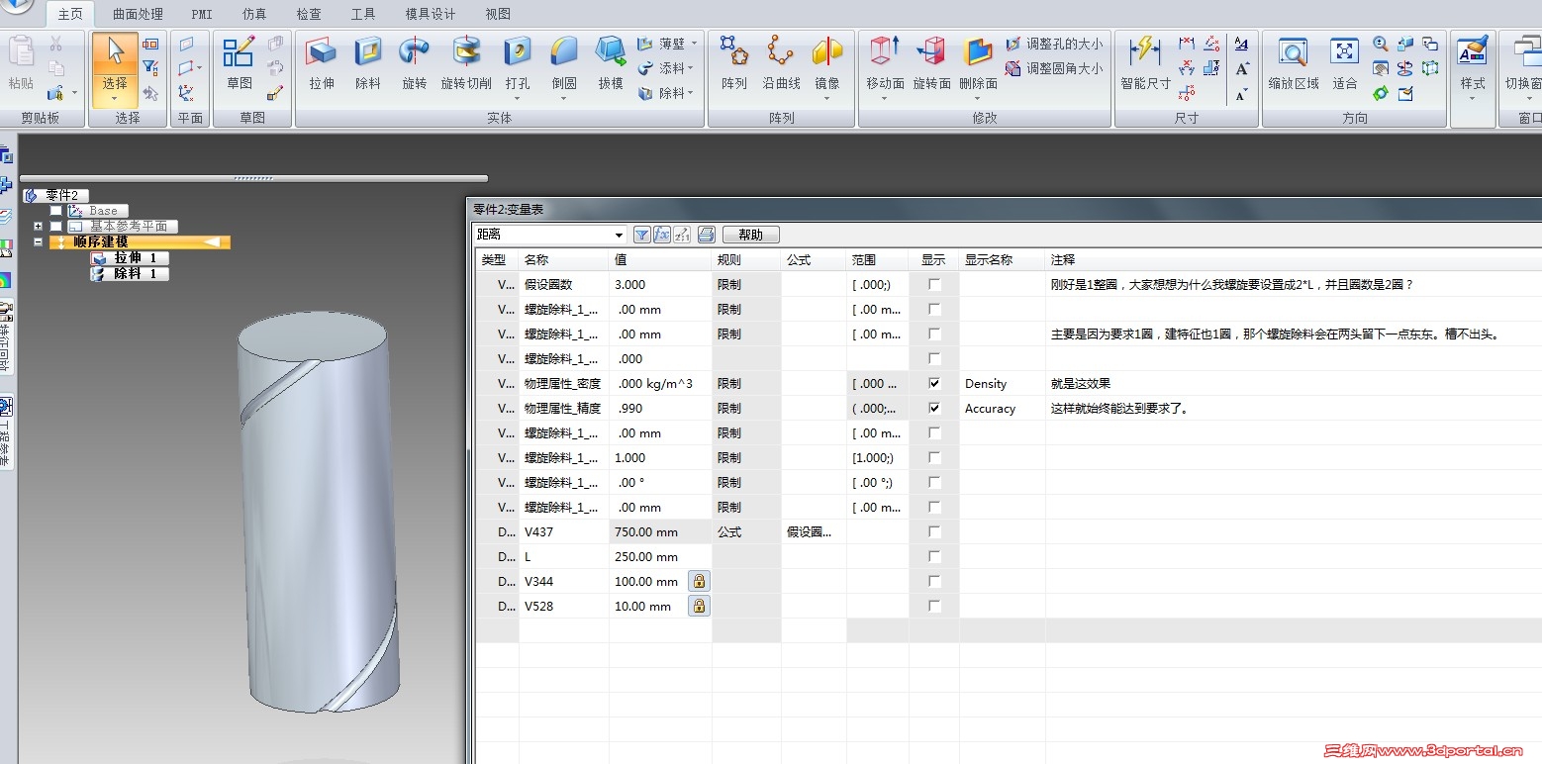Click the 帮助 (Help) button
Screen dimensions: 1542x764
tap(751, 235)
